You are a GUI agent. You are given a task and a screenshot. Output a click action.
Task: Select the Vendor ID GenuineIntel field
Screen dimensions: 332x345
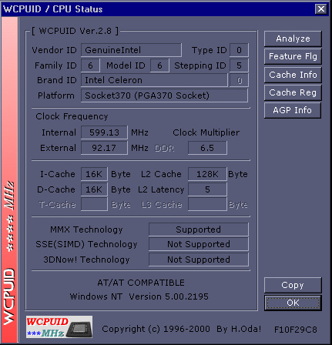[131, 50]
